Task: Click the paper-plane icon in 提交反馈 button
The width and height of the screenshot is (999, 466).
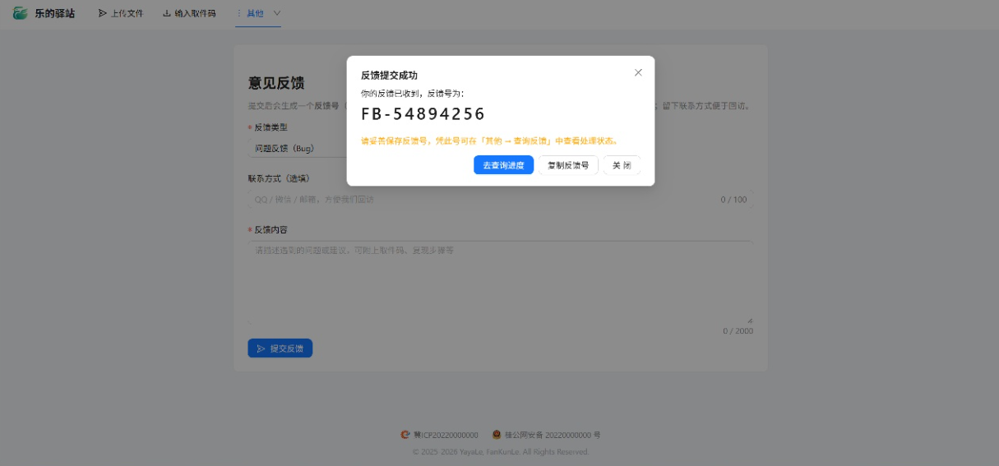Action: [261, 348]
